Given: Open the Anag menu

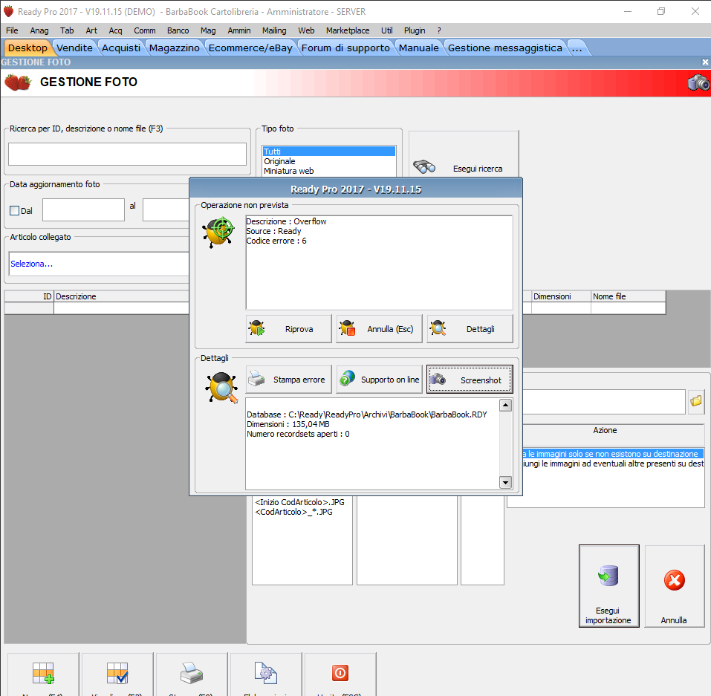Looking at the screenshot, I should click(39, 30).
